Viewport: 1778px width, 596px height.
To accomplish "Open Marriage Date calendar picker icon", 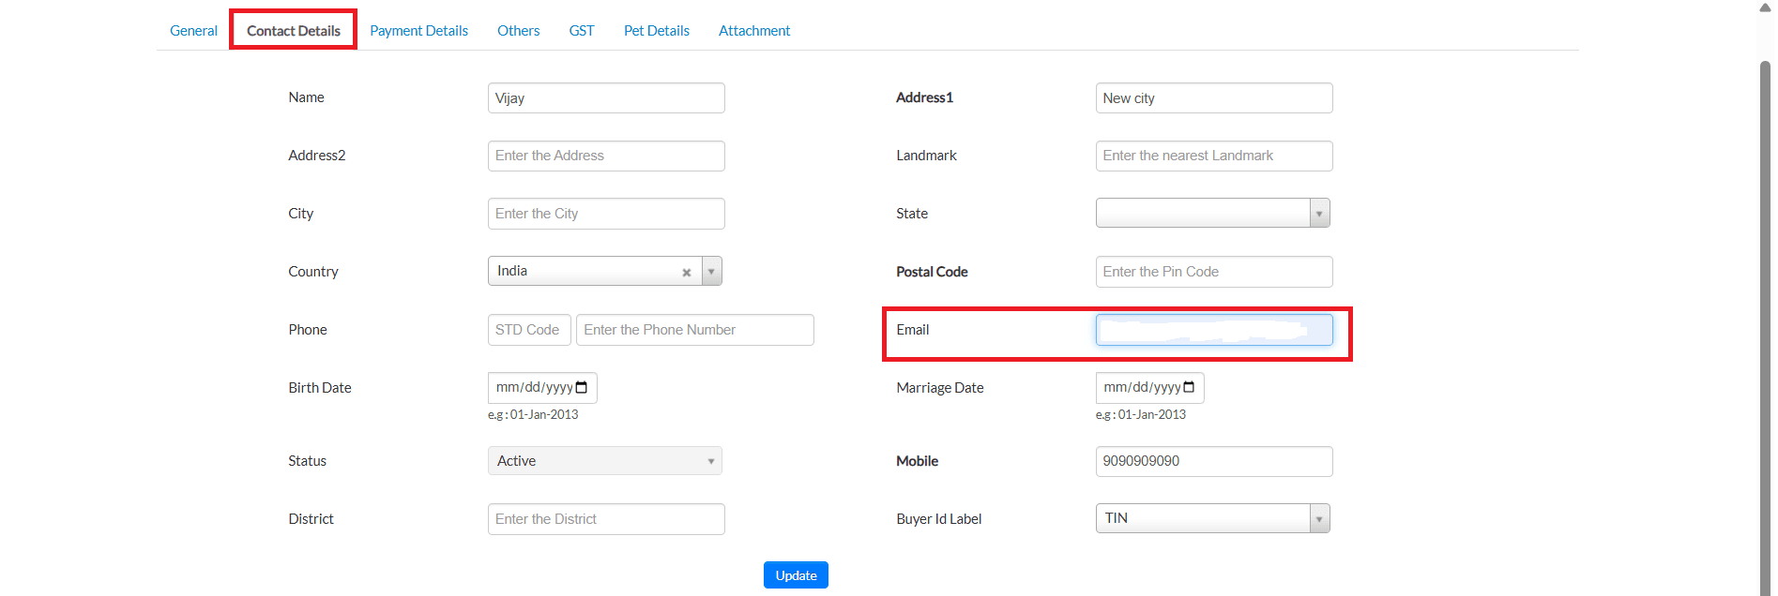I will point(1189,388).
